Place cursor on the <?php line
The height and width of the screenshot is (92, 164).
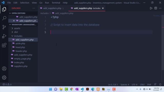[55, 17]
